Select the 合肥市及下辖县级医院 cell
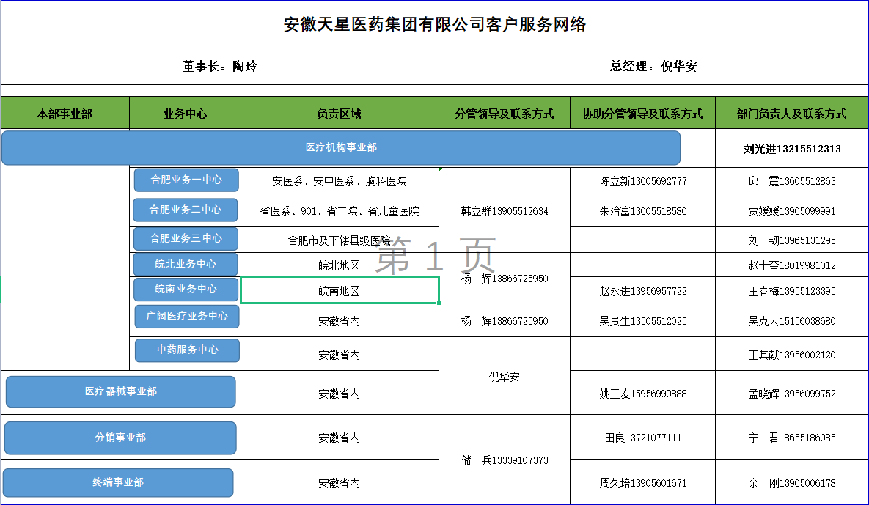 [340, 240]
